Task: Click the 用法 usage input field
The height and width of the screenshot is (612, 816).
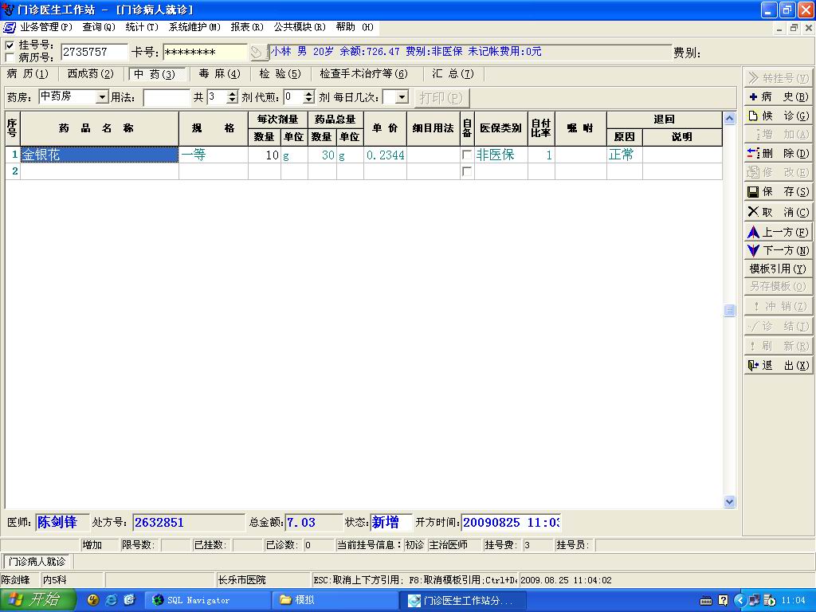Action: coord(167,97)
